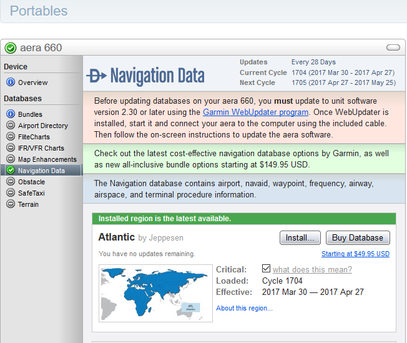407x343 pixels.
Task: Click the Airport Directory status icon
Action: pyautogui.click(x=11, y=125)
